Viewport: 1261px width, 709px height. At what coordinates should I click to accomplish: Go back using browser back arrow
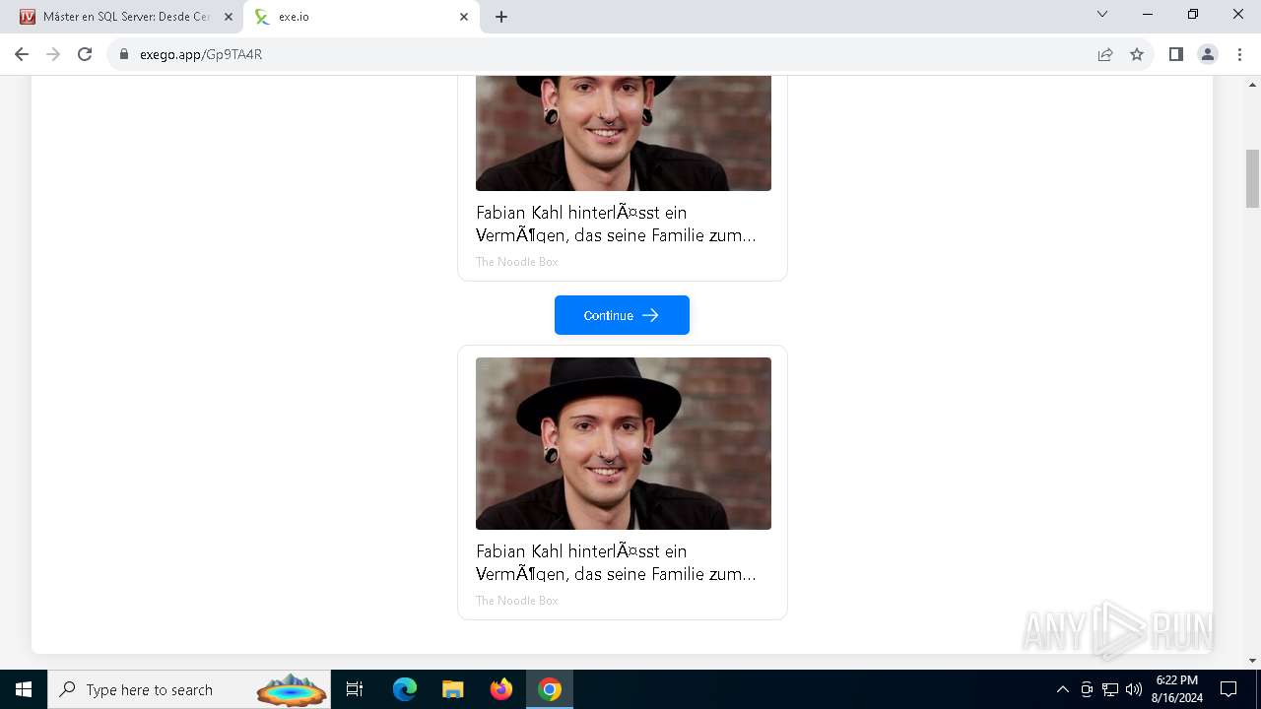coord(22,54)
